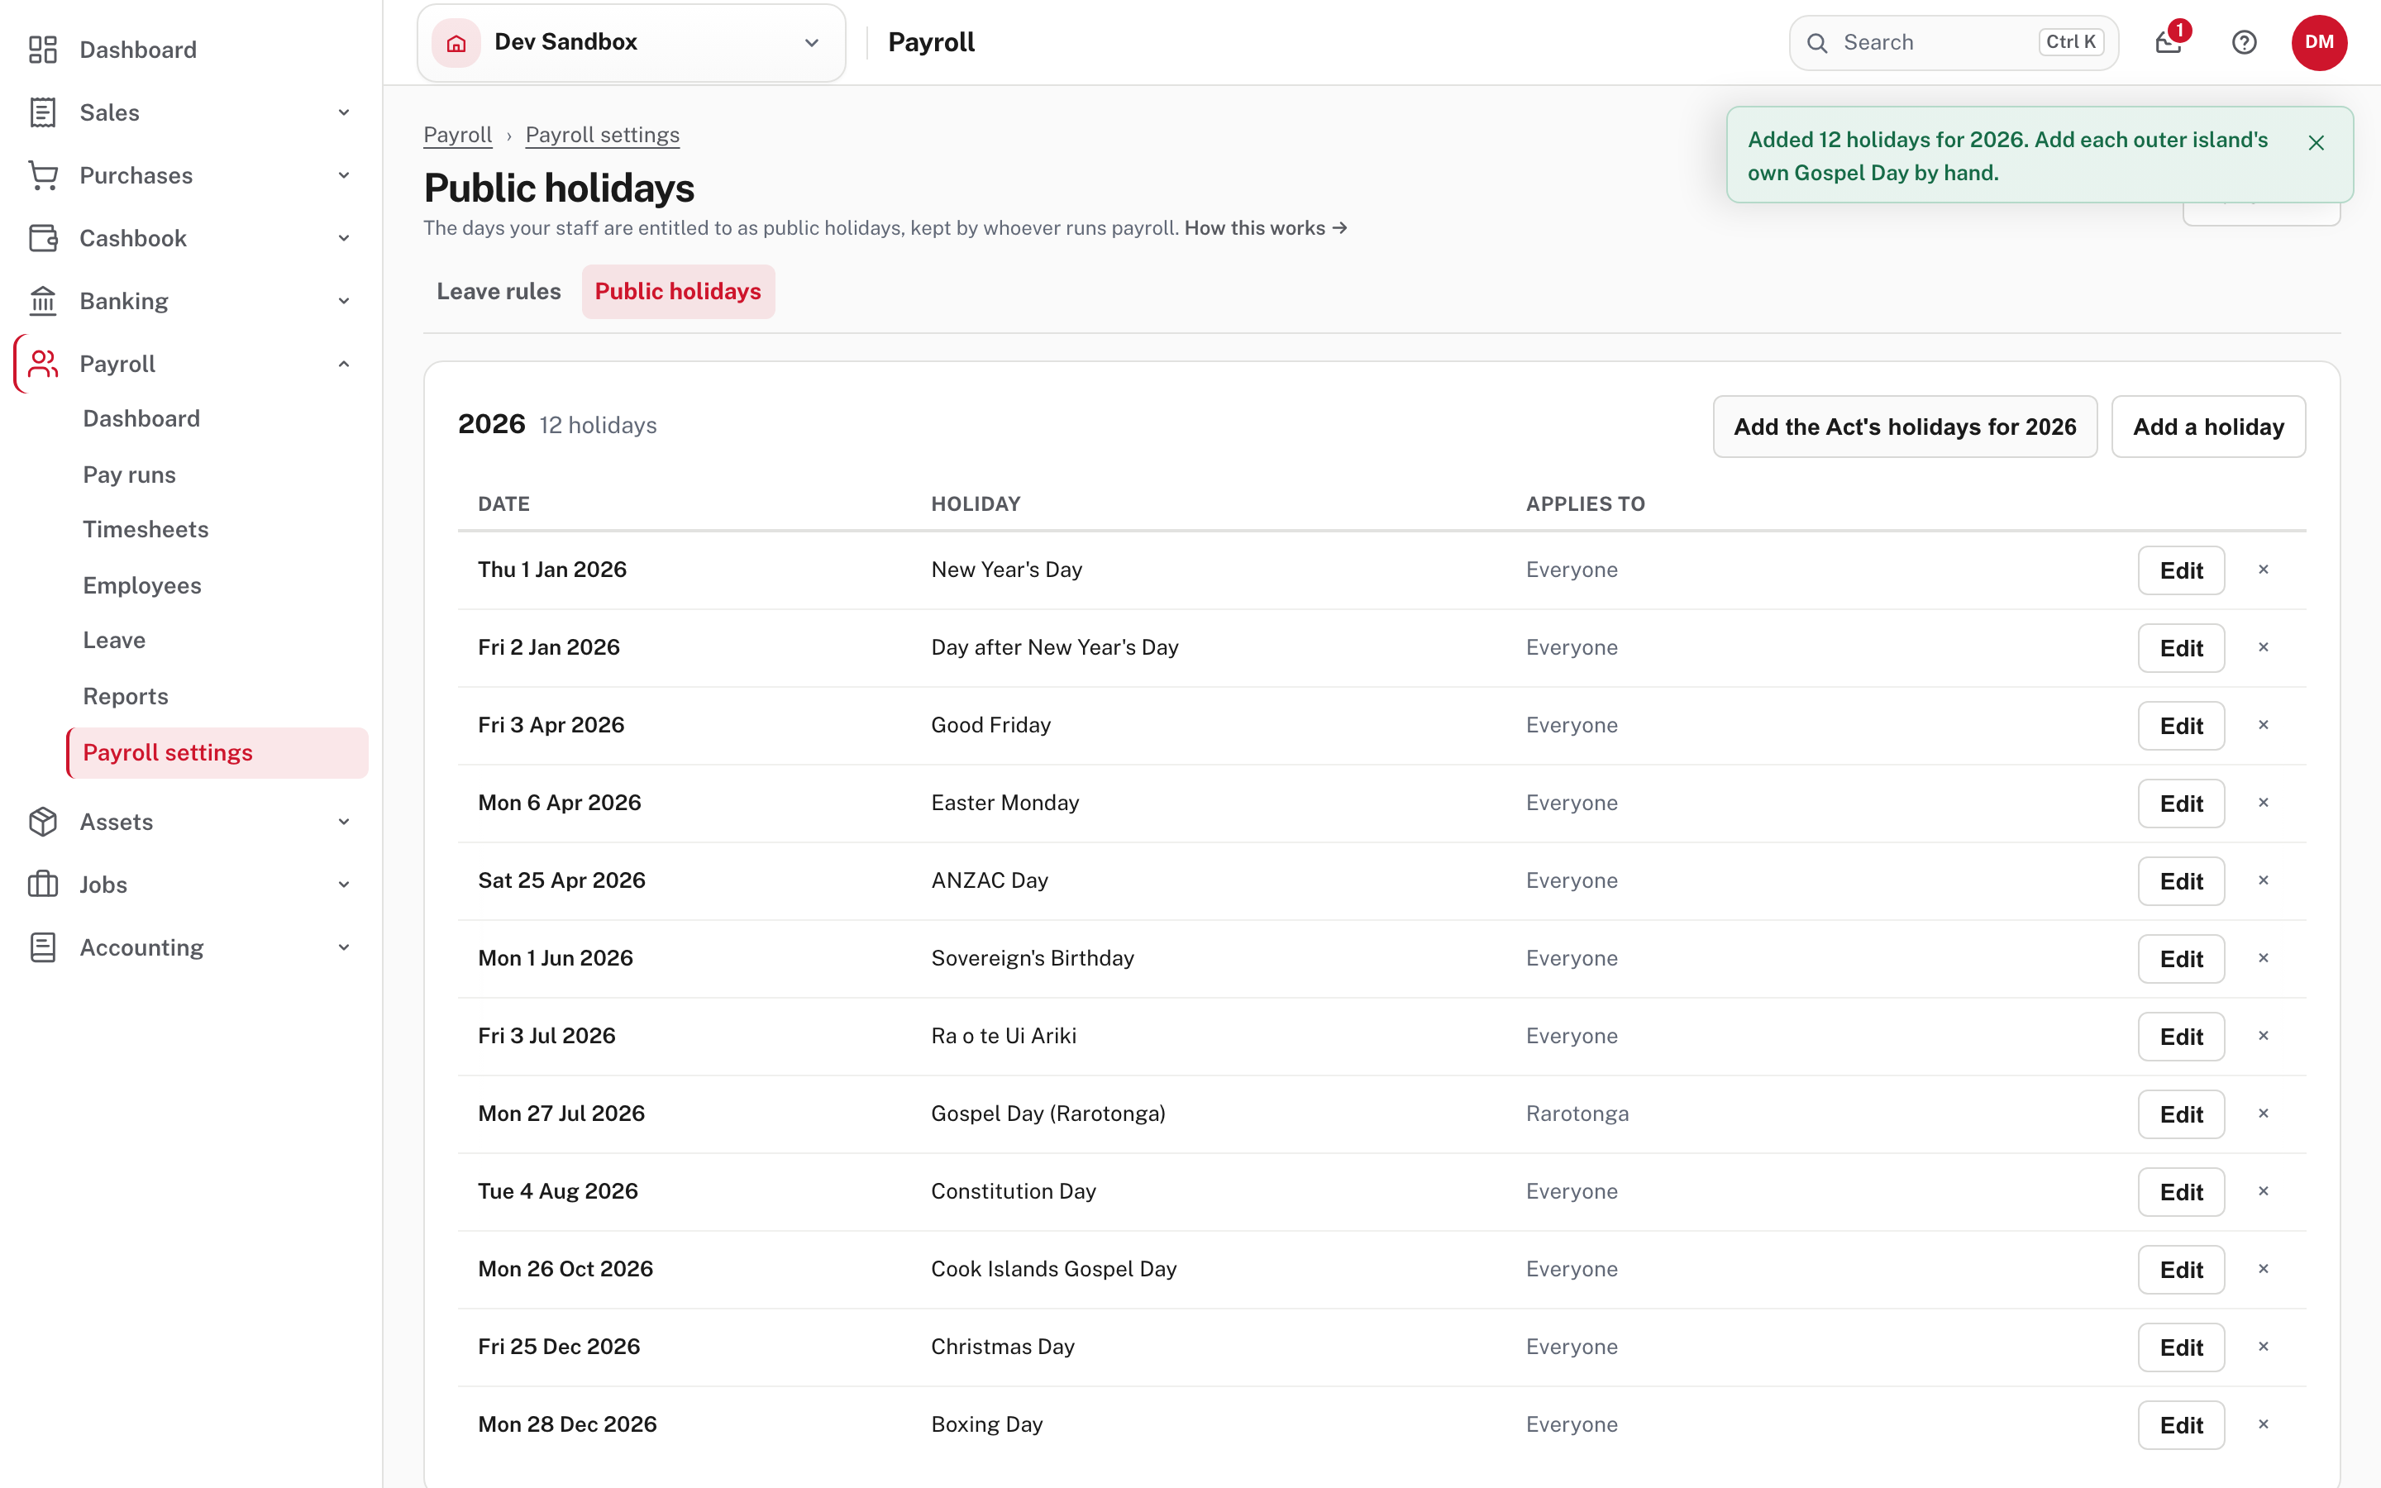Expand the Sales menu chevron

click(x=343, y=112)
